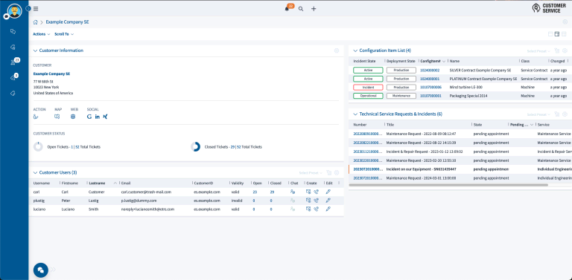572x280 pixels.
Task: Go to home via breadcrumb house icon
Action: click(36, 22)
